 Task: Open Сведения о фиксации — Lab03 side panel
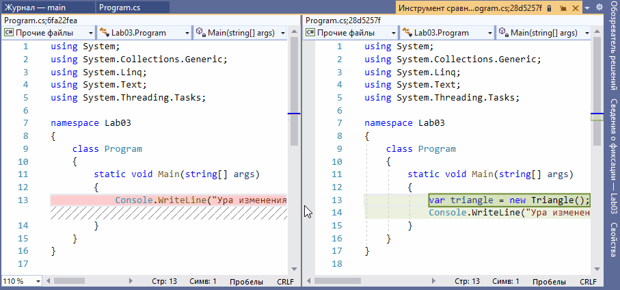614,157
